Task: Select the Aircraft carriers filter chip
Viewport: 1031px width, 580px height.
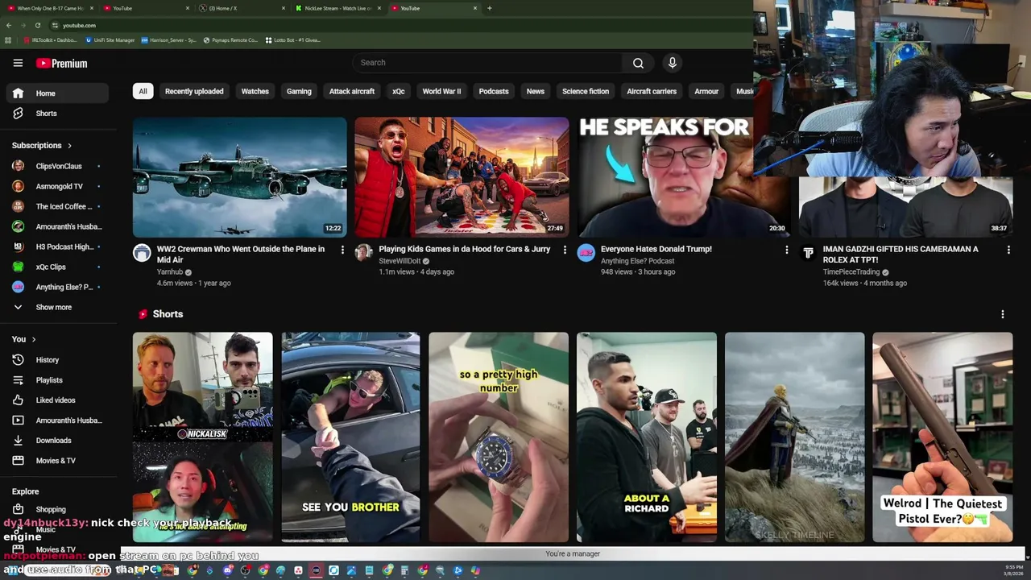Action: pyautogui.click(x=652, y=91)
